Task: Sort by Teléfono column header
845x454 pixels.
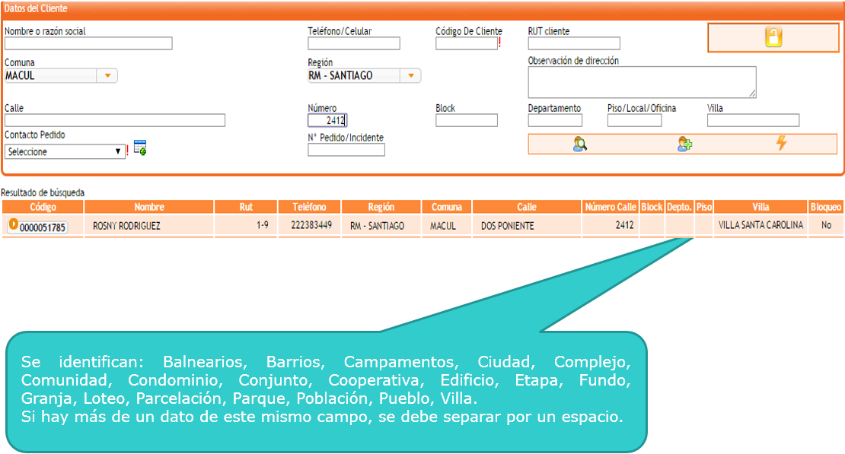Action: tap(309, 207)
